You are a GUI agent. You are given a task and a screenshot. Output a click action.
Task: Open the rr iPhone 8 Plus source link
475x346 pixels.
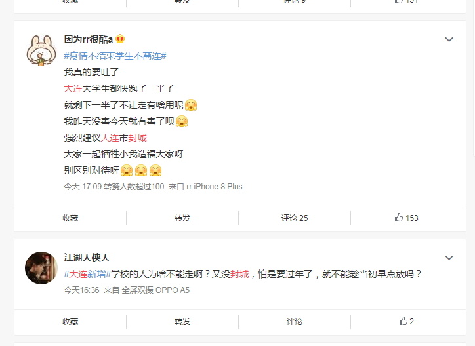click(215, 187)
